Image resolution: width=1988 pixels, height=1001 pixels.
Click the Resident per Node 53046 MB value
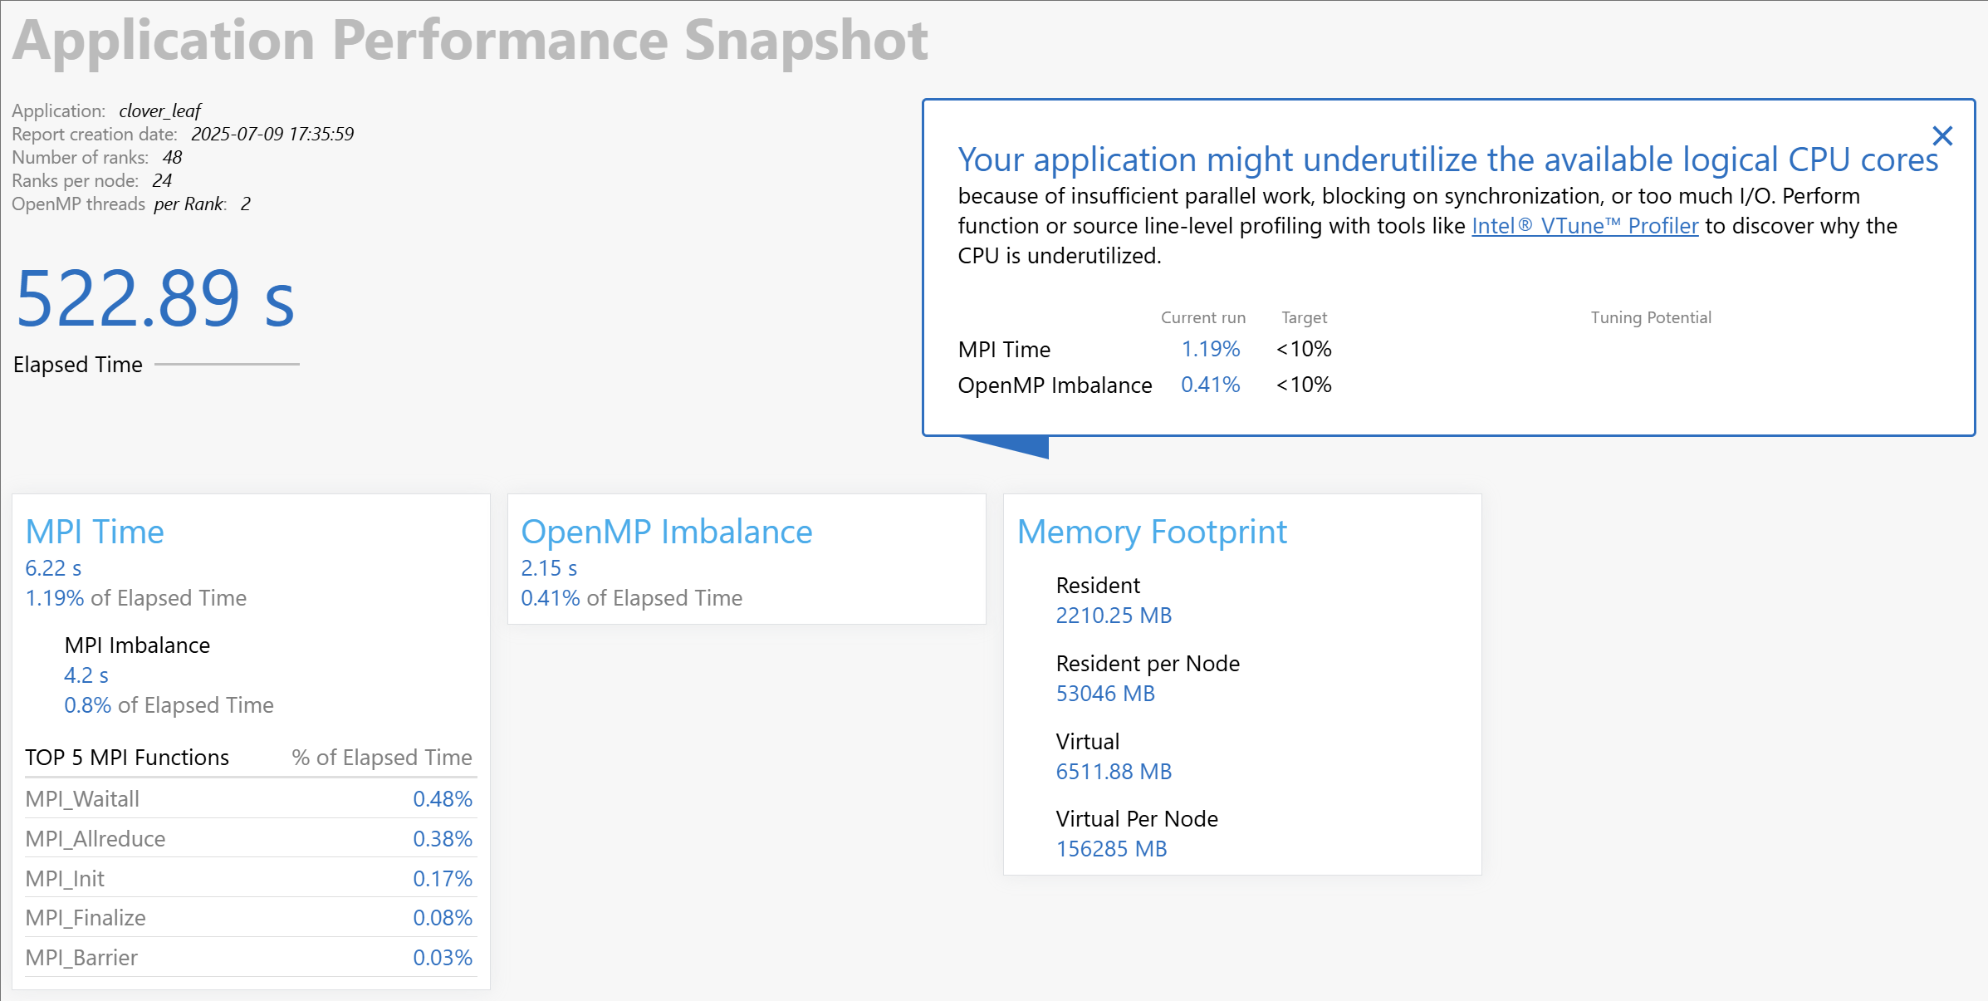pyautogui.click(x=1105, y=694)
